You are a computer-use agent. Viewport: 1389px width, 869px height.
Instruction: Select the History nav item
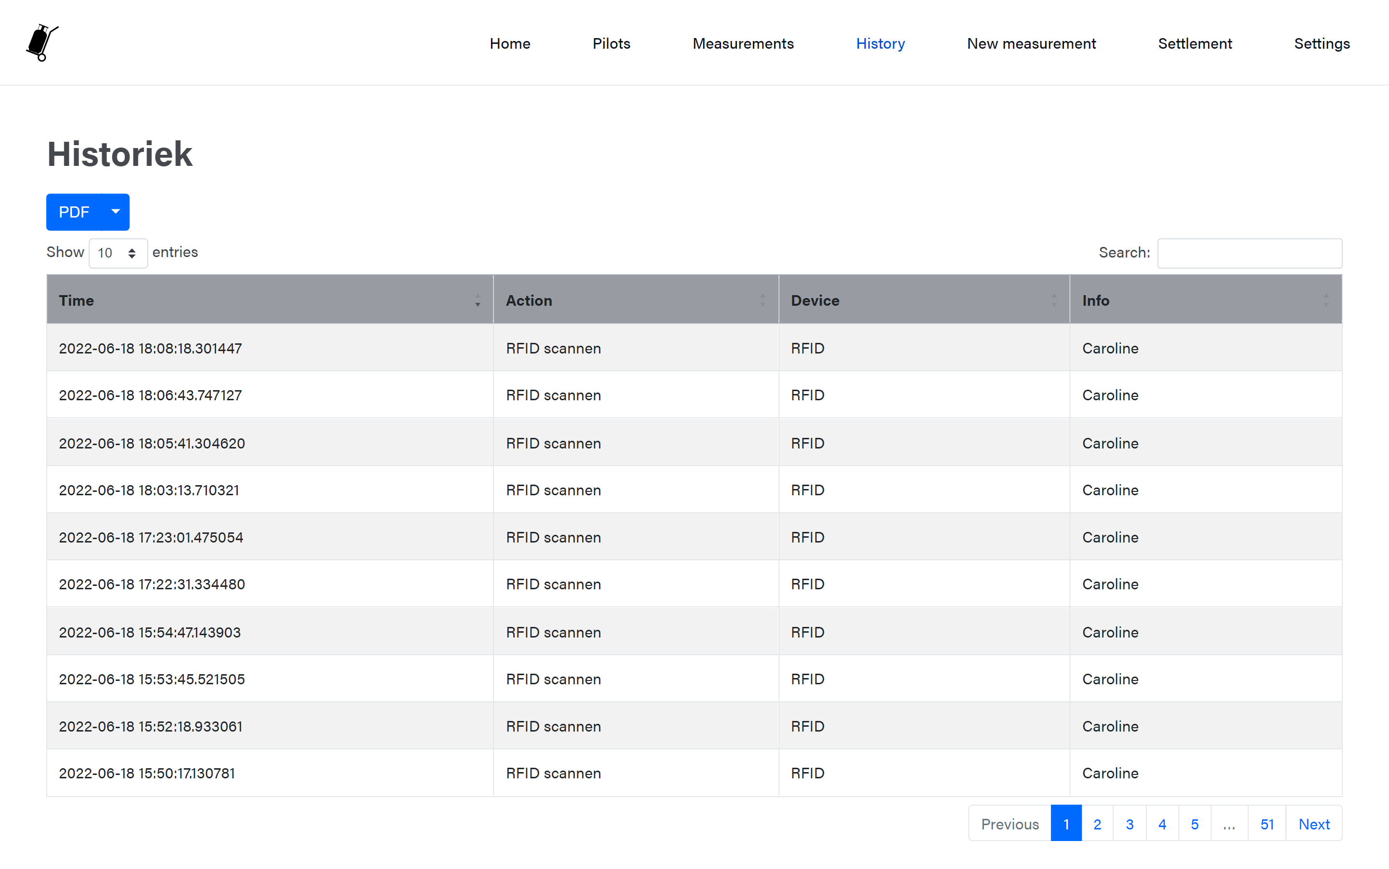[x=880, y=44]
